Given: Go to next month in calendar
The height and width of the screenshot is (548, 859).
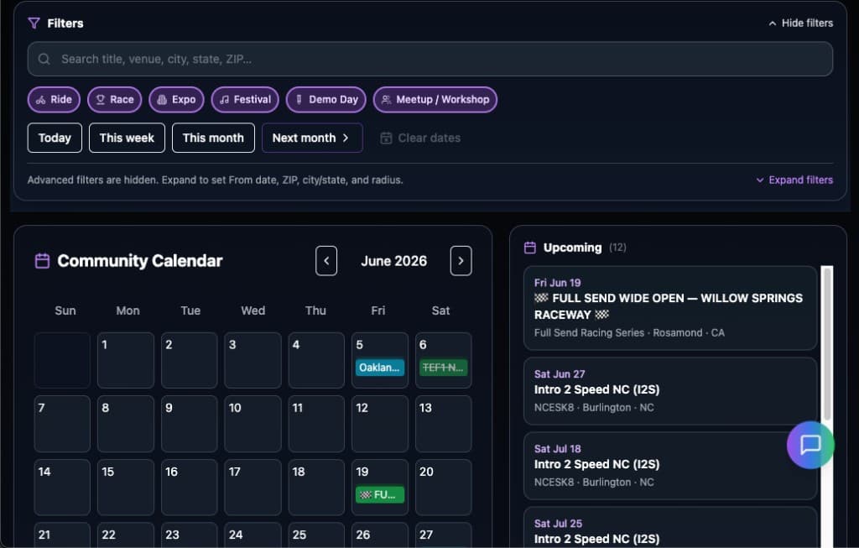Looking at the screenshot, I should pyautogui.click(x=461, y=261).
